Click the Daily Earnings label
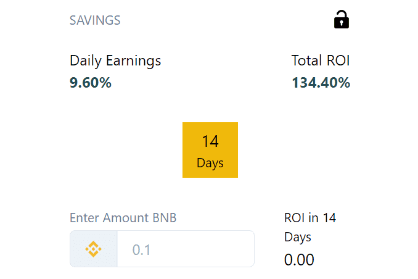 pyautogui.click(x=115, y=60)
